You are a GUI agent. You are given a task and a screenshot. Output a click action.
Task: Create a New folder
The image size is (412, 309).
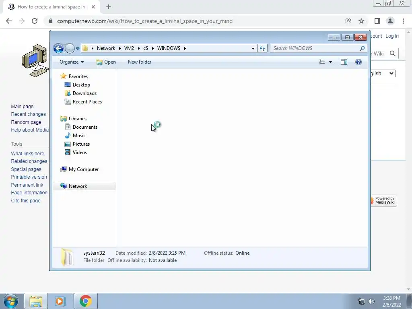(x=140, y=62)
